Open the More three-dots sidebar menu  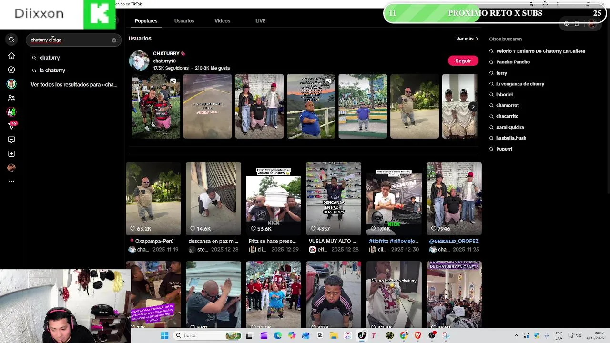click(x=11, y=181)
